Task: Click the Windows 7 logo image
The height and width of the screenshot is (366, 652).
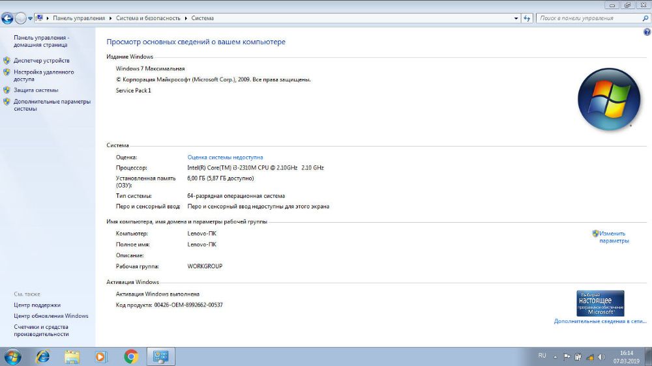Action: pyautogui.click(x=609, y=99)
